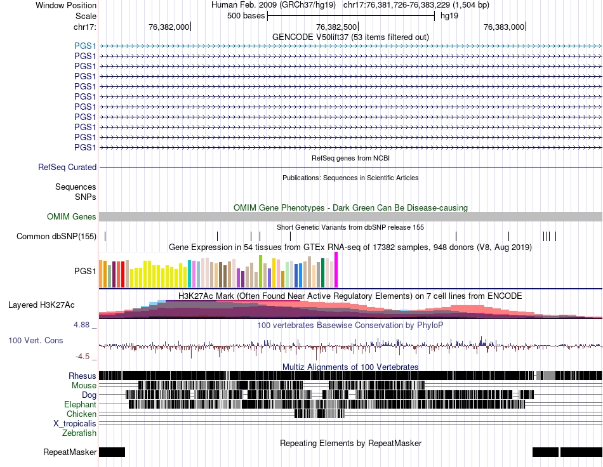This screenshot has width=603, height=467.
Task: Click the 'OMIM Genes' track label
Action: click(71, 216)
